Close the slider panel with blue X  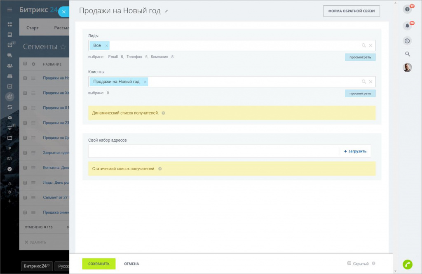[x=63, y=12]
